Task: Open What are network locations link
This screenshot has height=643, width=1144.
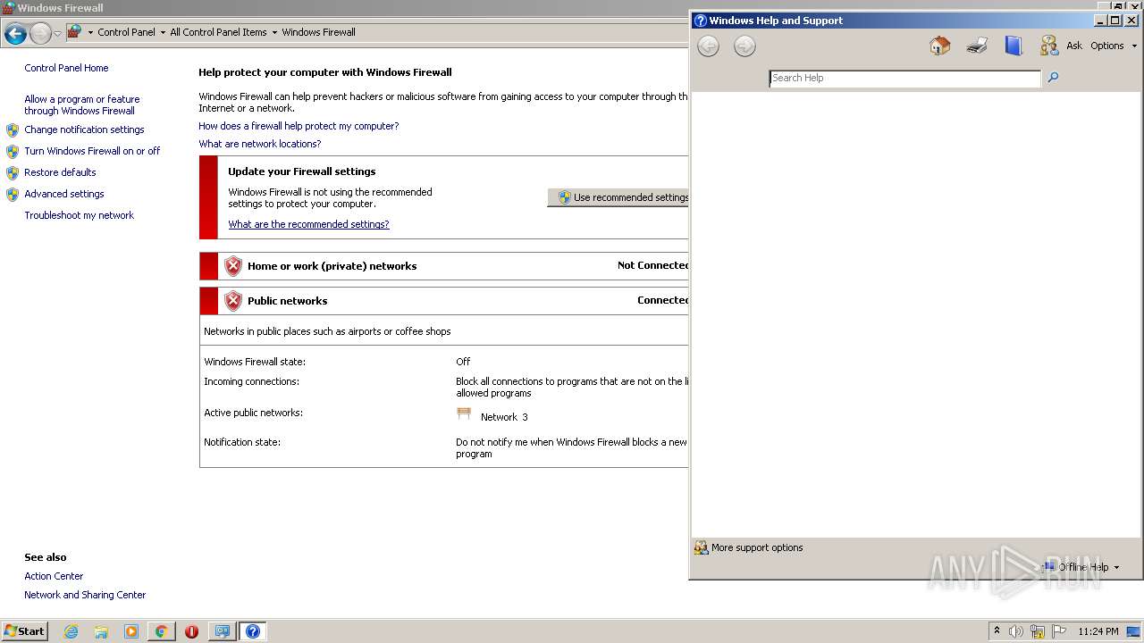Action: (259, 144)
